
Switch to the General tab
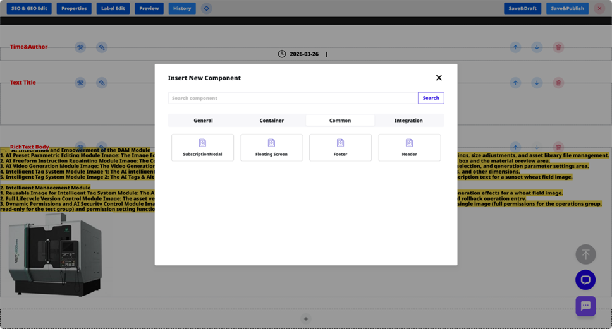point(203,121)
